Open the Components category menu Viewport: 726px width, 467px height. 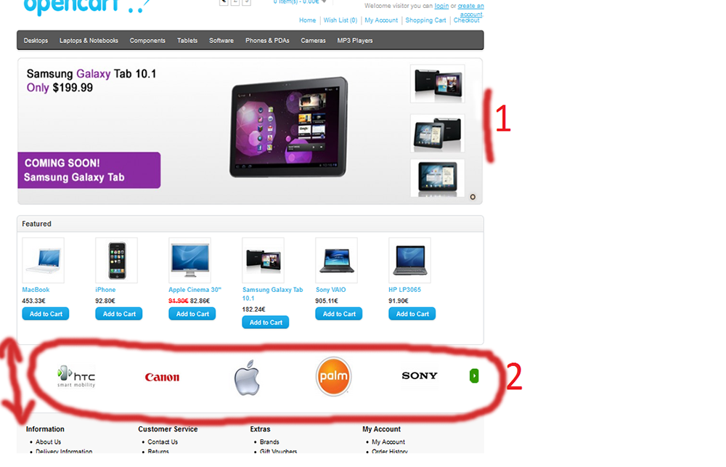coord(147,41)
